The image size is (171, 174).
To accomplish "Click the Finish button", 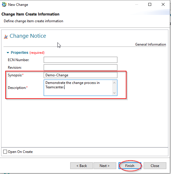I will (x=130, y=166).
